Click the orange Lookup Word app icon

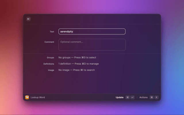[27, 97]
